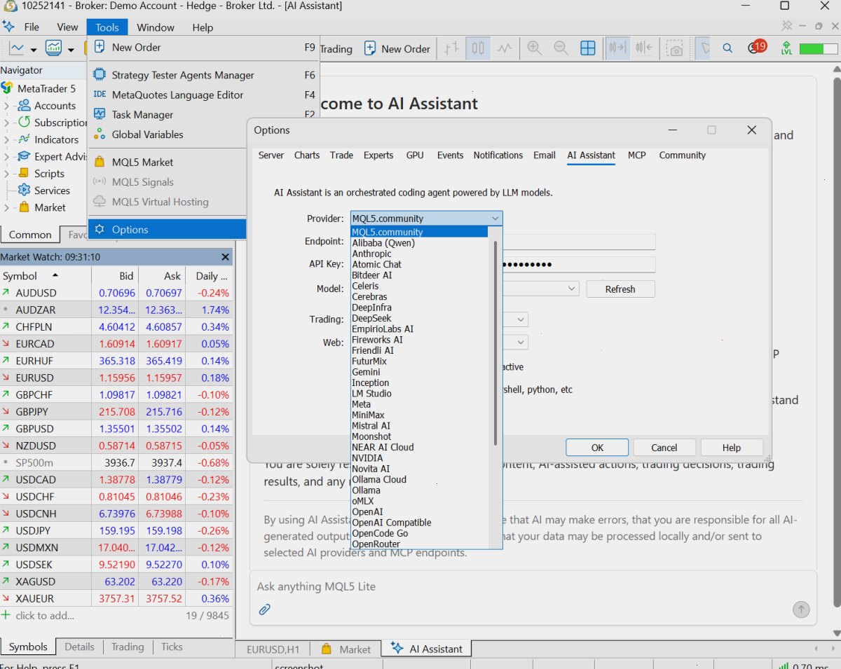841x669 pixels.
Task: Attach a file with the paperclip icon
Action: (265, 609)
